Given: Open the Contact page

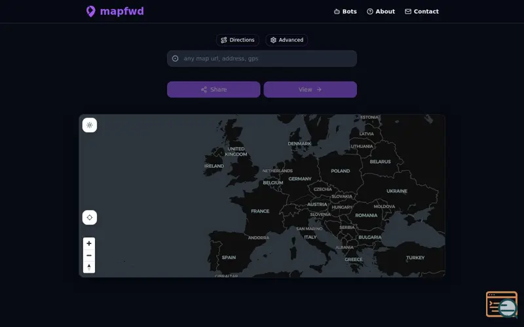Looking at the screenshot, I should point(422,11).
